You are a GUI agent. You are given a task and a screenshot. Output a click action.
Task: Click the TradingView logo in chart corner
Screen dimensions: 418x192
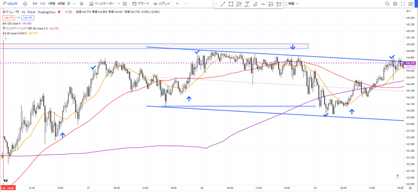pyautogui.click(x=5, y=180)
